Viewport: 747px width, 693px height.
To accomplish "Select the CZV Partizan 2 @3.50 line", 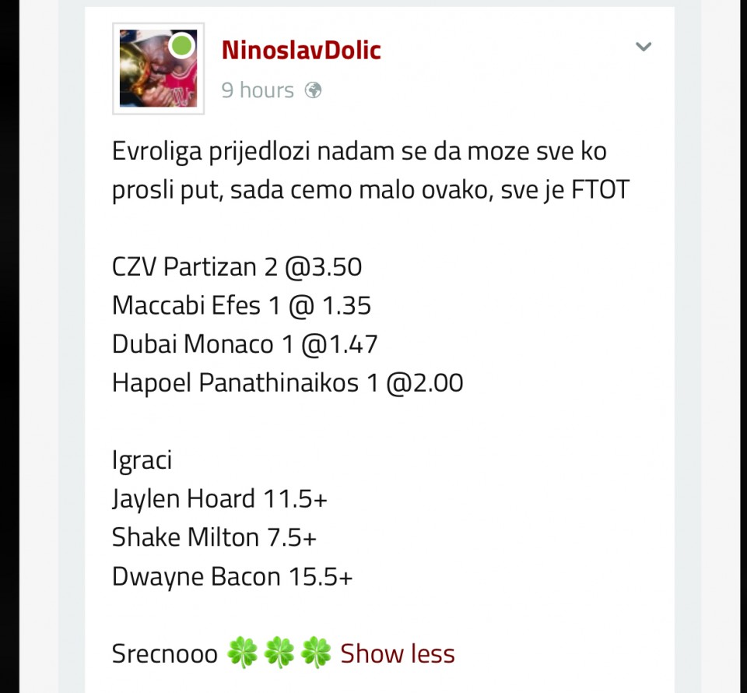I will (x=237, y=267).
